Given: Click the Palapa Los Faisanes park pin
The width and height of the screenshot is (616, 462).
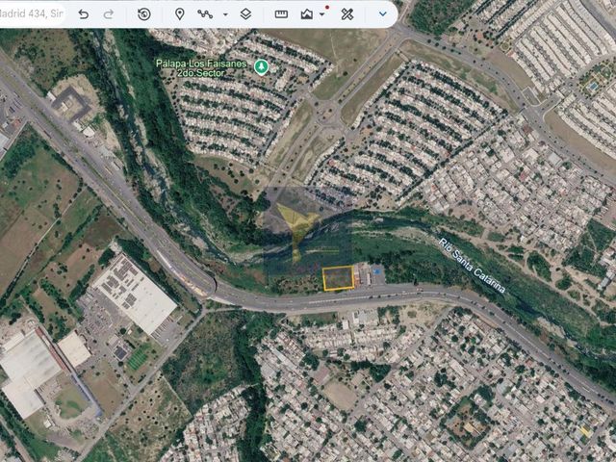Looking at the screenshot, I should click(x=261, y=67).
